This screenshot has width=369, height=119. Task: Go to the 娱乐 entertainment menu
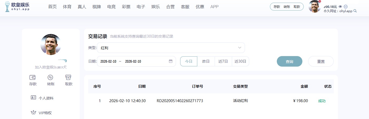(x=156, y=7)
